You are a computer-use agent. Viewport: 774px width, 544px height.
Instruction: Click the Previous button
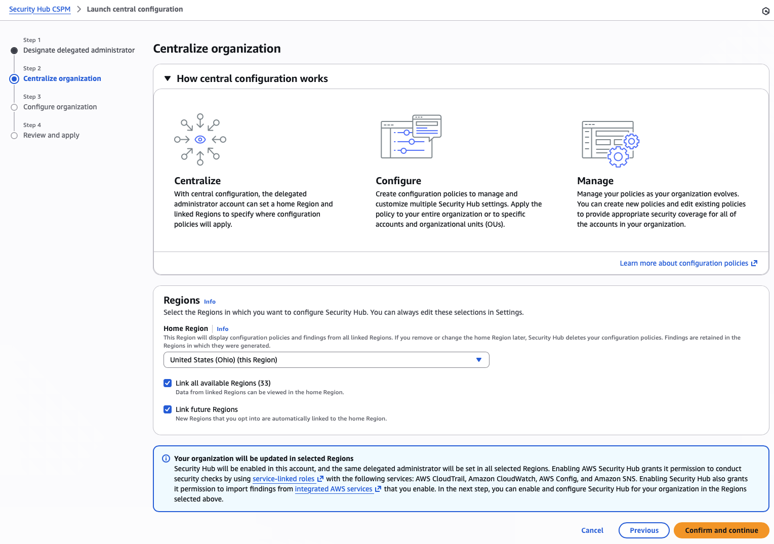coord(644,530)
